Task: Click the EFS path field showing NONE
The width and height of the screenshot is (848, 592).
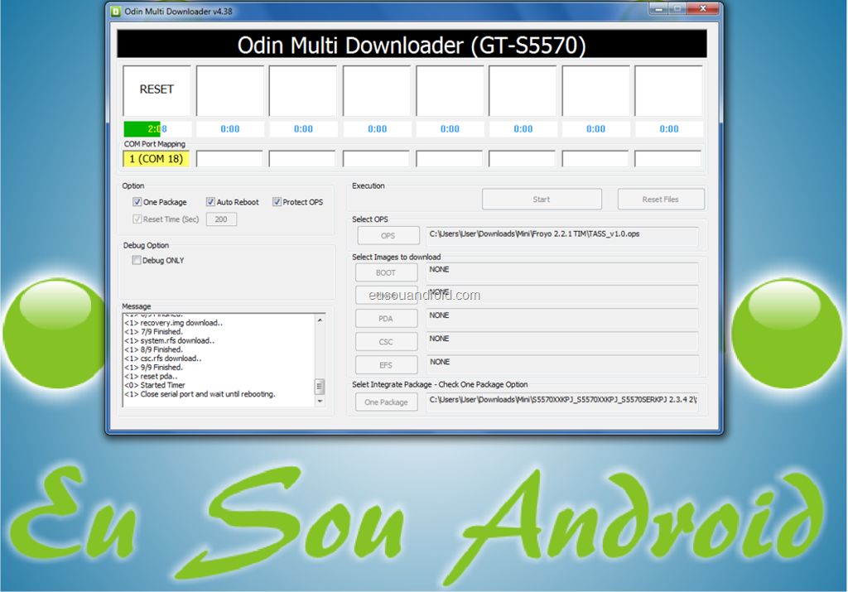Action: pos(562,365)
